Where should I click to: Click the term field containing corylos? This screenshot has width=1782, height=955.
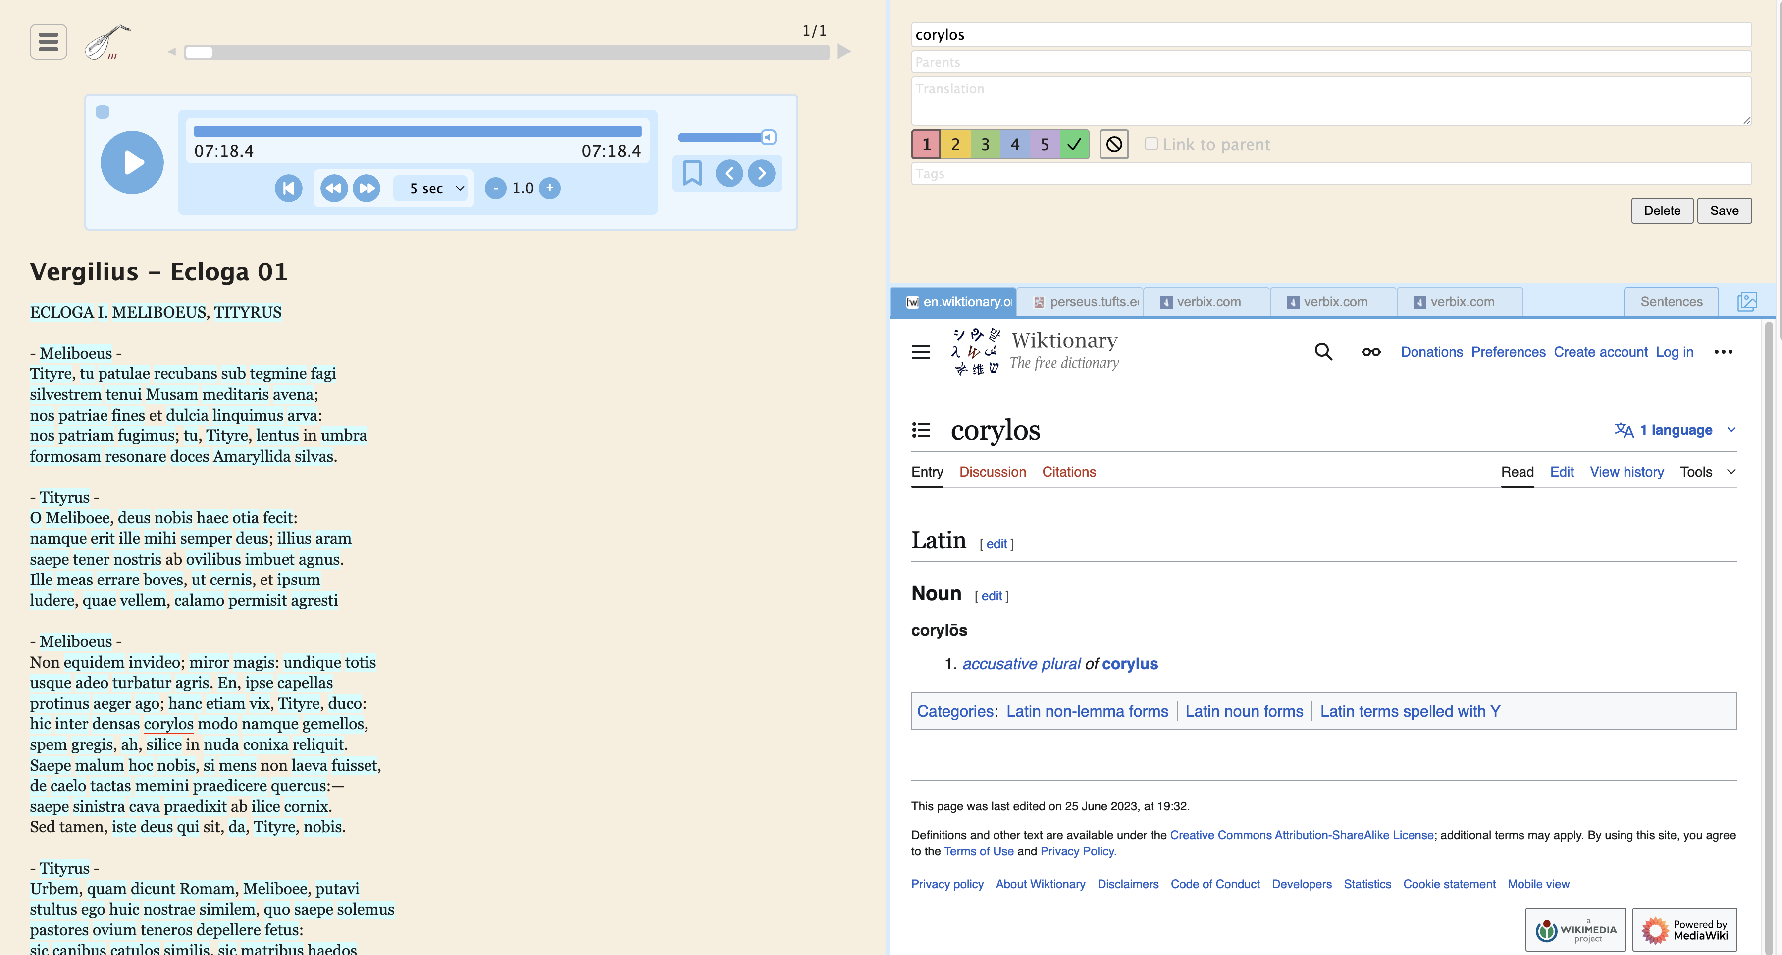point(1331,35)
